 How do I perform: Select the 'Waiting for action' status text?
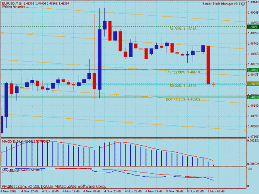coord(15,7)
